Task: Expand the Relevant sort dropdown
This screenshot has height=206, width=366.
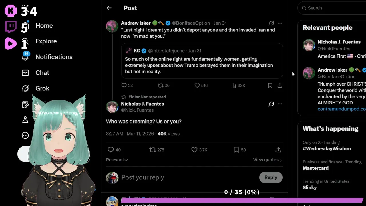Action: click(117, 160)
